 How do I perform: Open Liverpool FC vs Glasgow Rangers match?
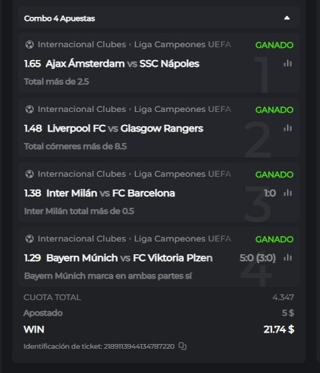[125, 128]
